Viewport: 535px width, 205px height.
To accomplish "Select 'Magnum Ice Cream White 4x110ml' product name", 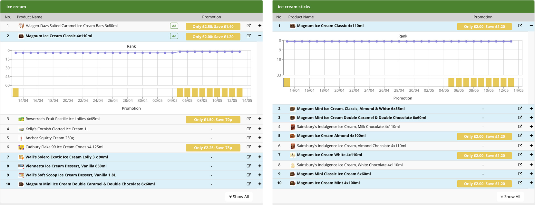I will tap(329, 155).
